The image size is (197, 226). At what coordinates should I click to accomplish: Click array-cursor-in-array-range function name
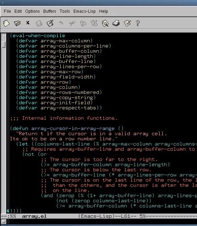(73, 129)
